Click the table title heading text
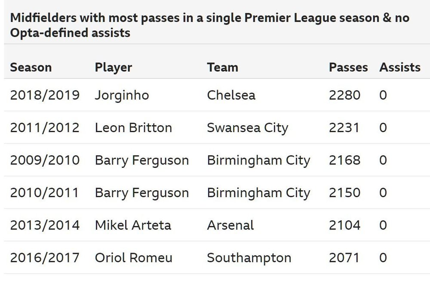 point(210,25)
